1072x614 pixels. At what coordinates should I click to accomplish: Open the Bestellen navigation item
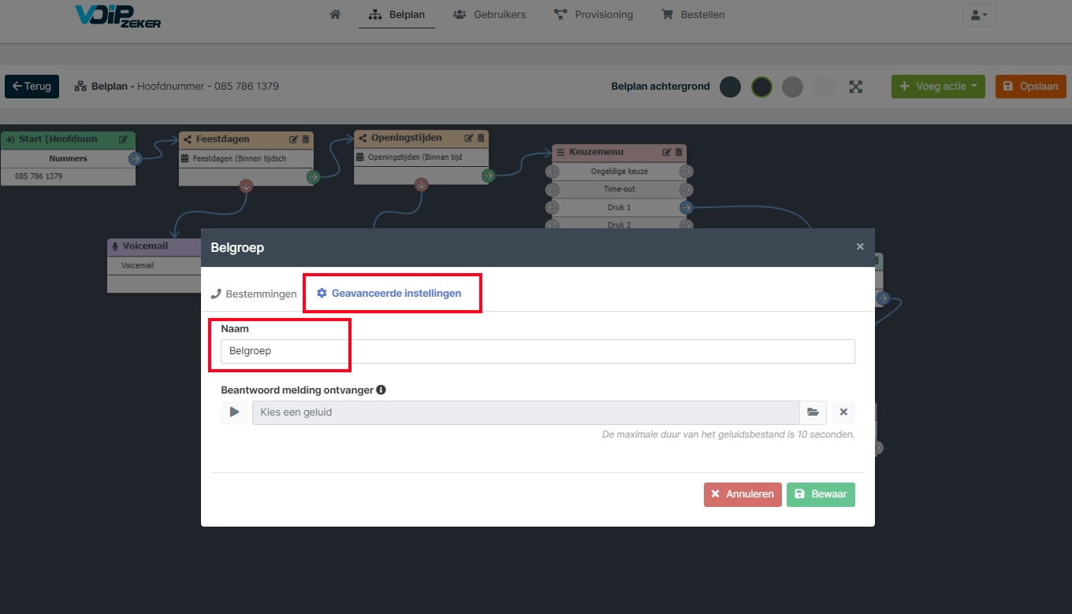[x=693, y=14]
